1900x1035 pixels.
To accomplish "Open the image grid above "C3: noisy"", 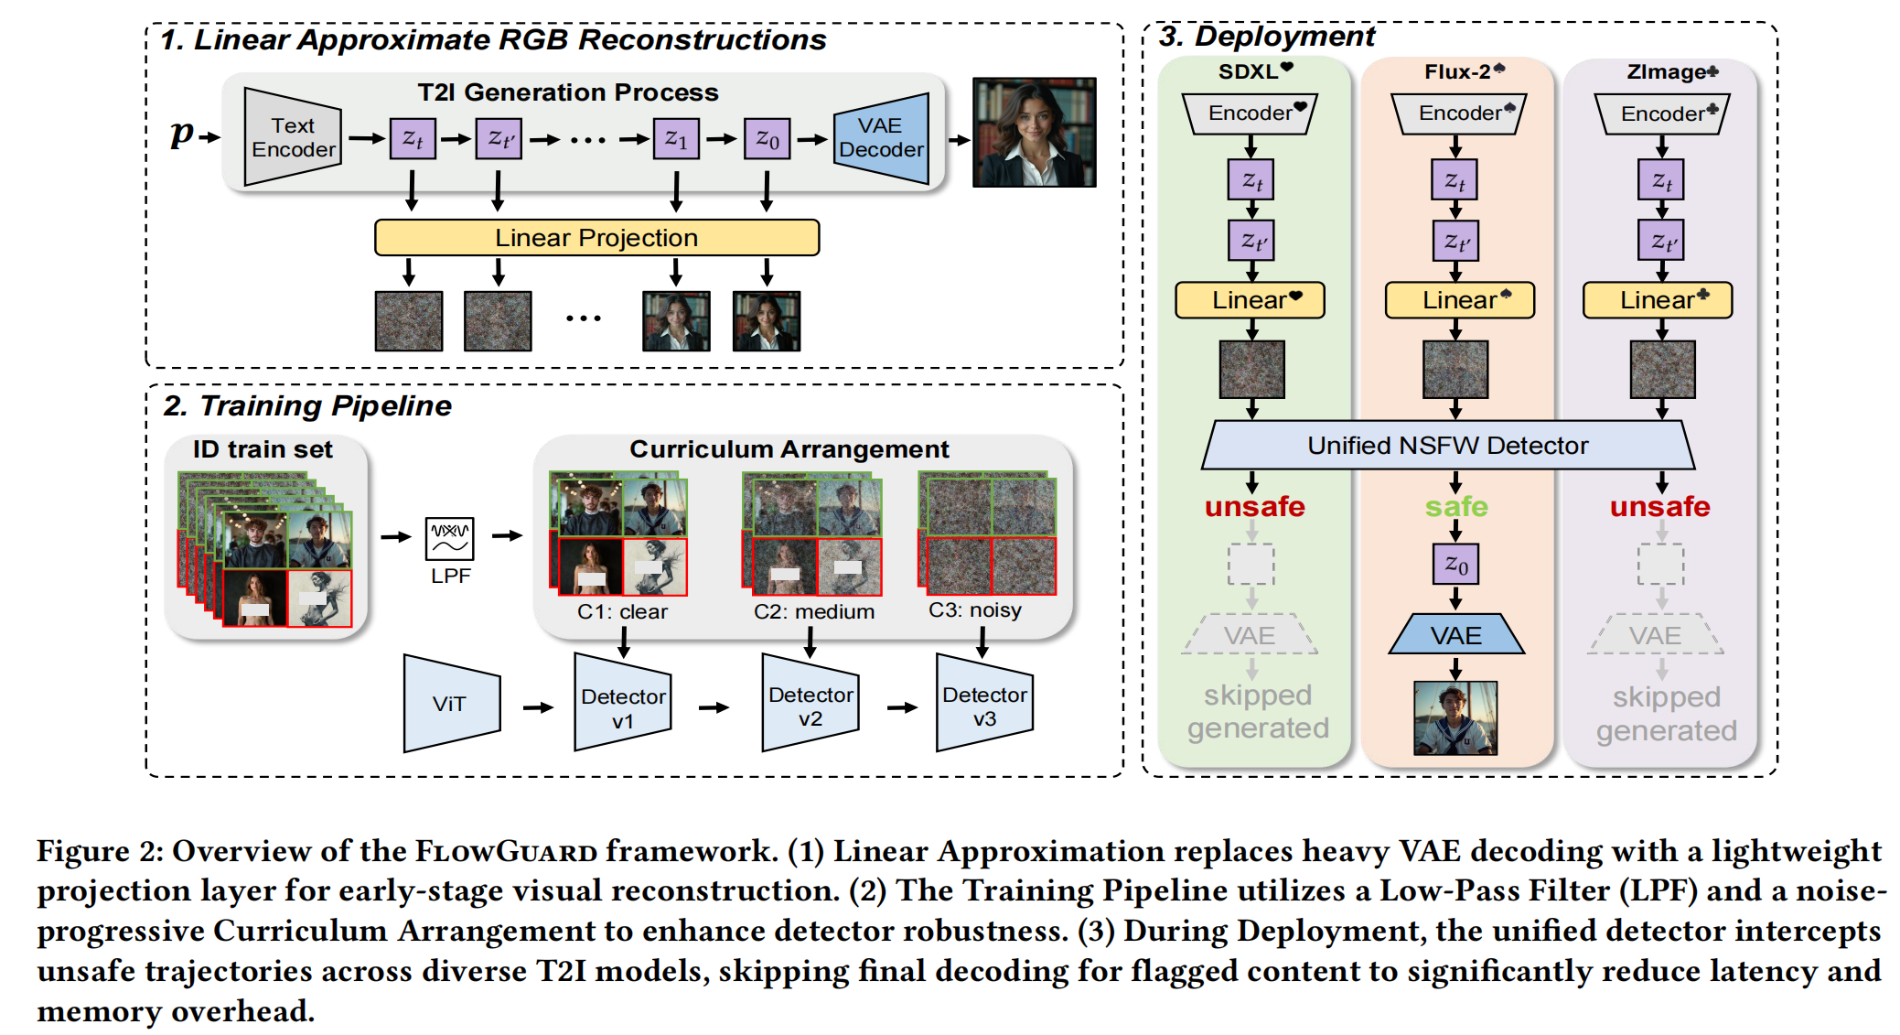I will click(x=988, y=534).
